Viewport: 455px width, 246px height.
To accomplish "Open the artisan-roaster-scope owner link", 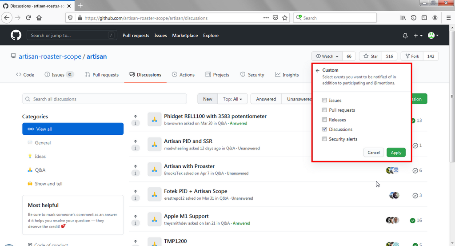I will (x=50, y=56).
